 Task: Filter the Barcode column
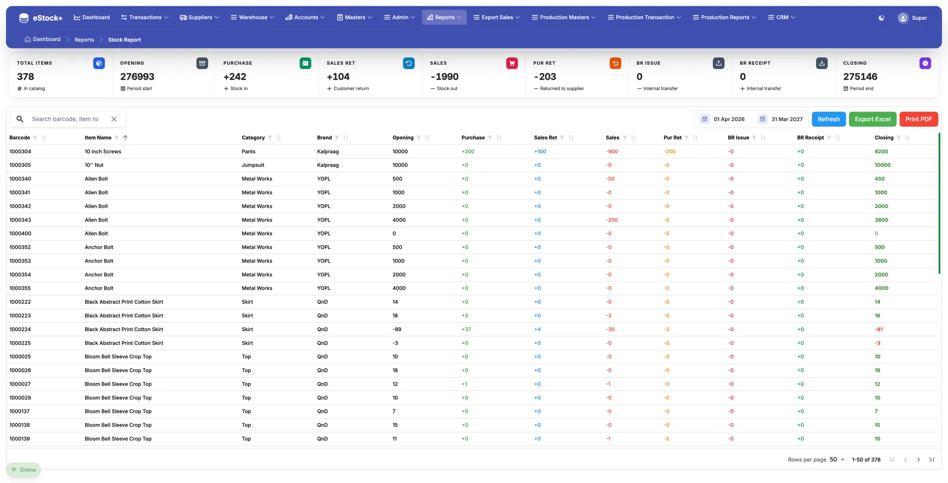tap(35, 138)
